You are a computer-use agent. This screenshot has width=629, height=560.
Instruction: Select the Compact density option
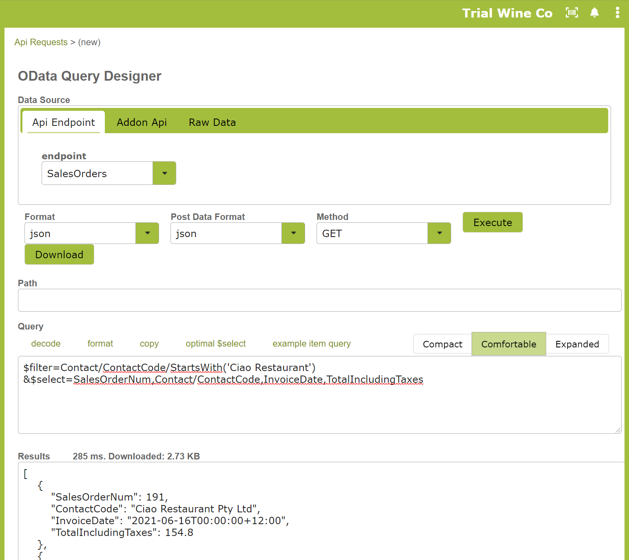443,344
